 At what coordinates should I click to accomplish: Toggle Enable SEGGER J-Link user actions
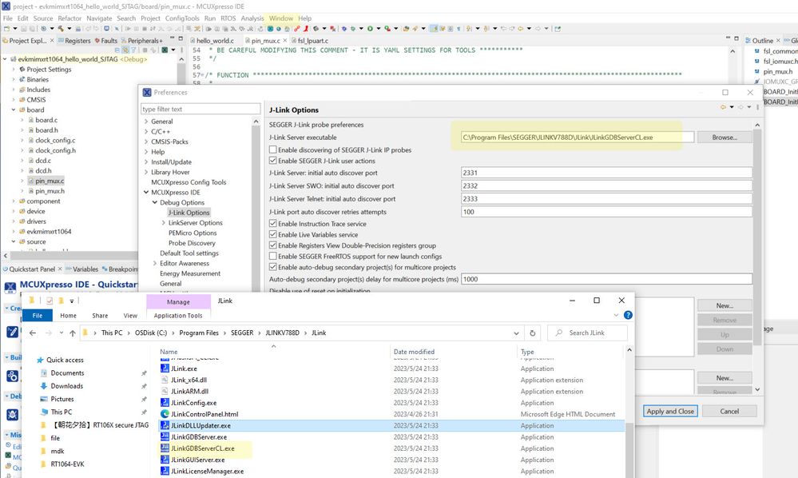(x=272, y=161)
